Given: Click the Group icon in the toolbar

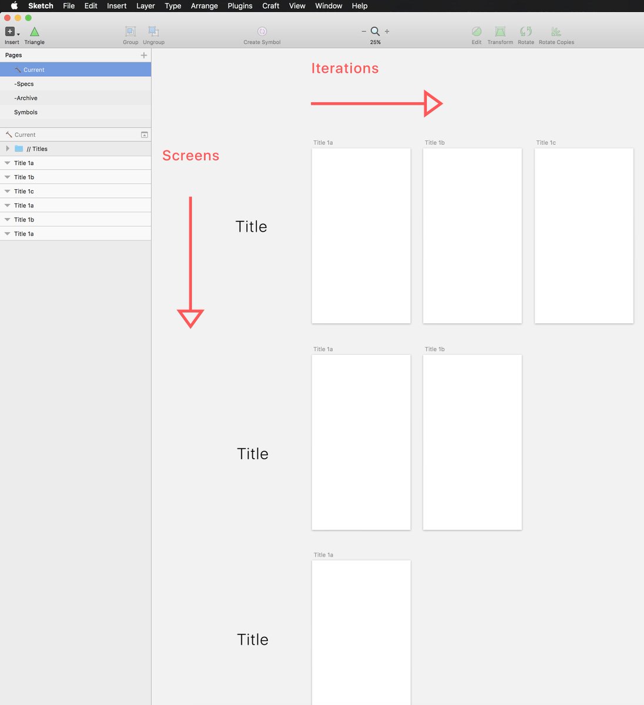Looking at the screenshot, I should (130, 32).
